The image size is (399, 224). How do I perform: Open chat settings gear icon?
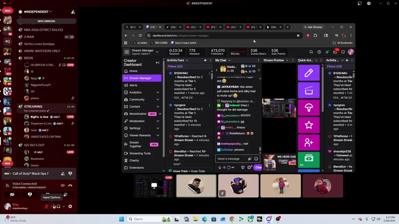249,167
